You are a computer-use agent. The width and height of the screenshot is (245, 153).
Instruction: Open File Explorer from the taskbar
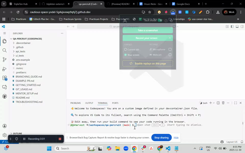pyautogui.click(x=117, y=148)
